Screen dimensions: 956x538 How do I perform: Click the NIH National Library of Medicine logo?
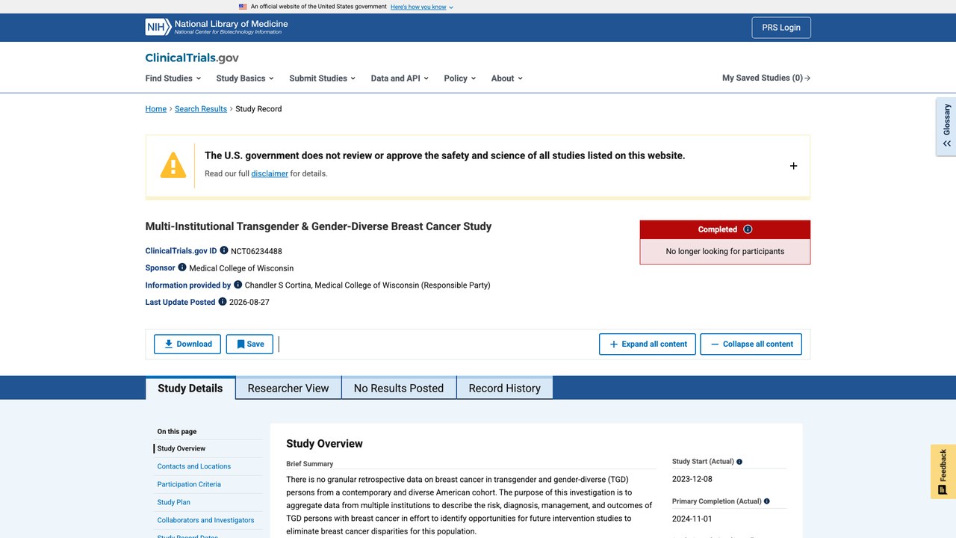(217, 27)
